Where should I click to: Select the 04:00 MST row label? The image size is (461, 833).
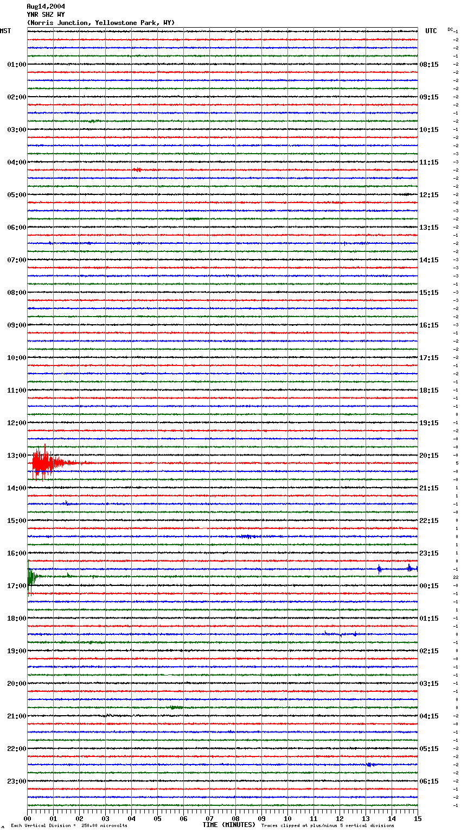point(17,162)
